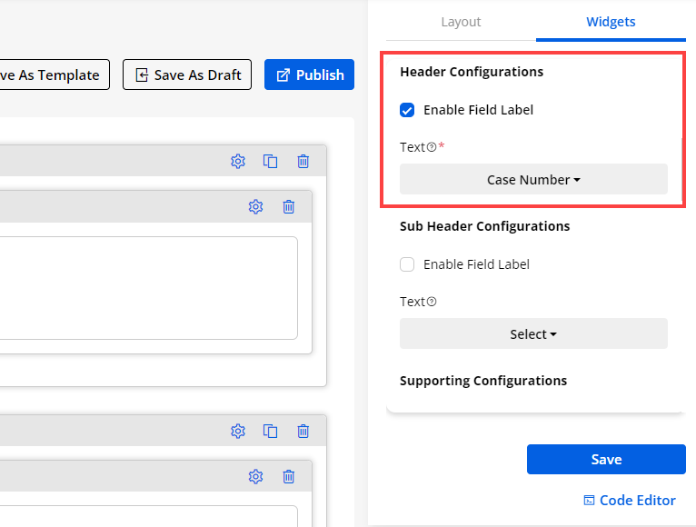Uncheck Enable Field Label under Header Configurations
The height and width of the screenshot is (527, 696).
[x=407, y=110]
